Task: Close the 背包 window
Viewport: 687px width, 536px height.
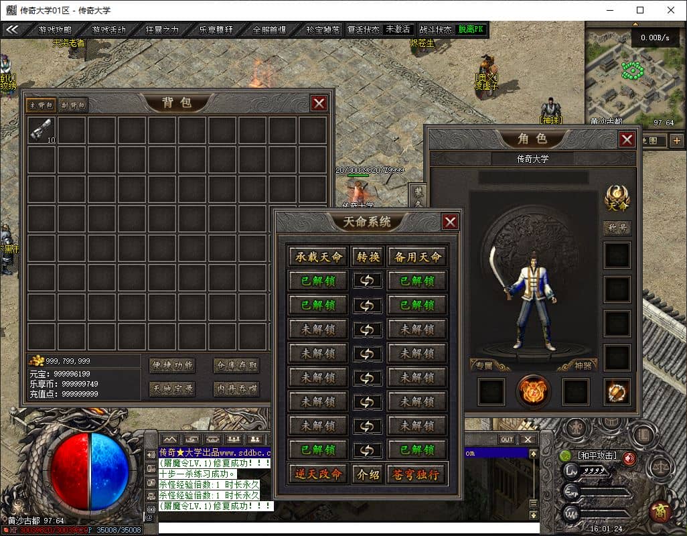Action: pos(319,103)
